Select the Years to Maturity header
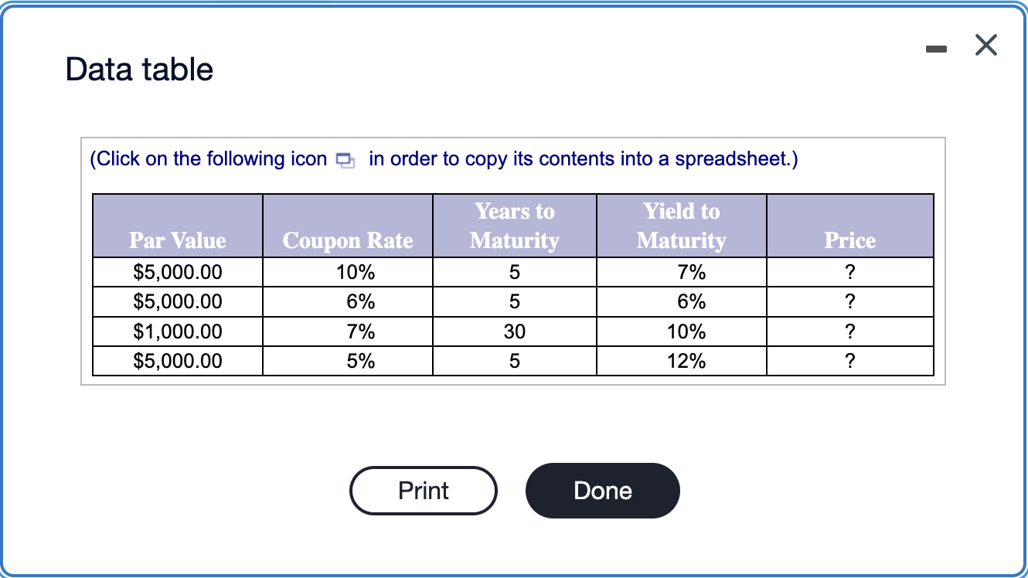 514,226
